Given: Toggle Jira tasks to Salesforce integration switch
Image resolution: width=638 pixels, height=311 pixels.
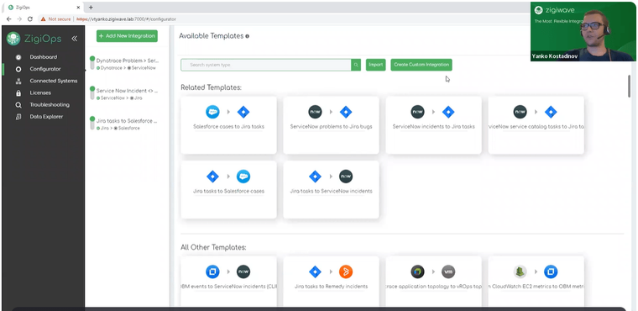Looking at the screenshot, I should click(x=92, y=123).
